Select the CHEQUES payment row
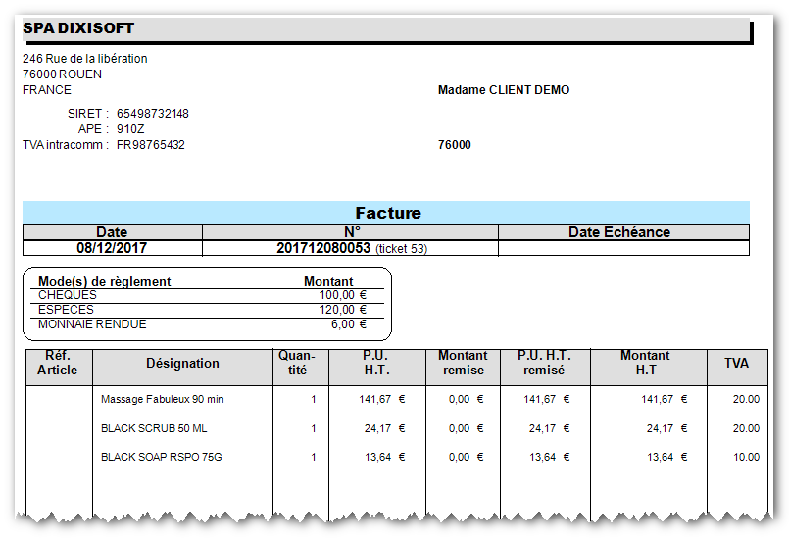The image size is (789, 544). point(208,295)
